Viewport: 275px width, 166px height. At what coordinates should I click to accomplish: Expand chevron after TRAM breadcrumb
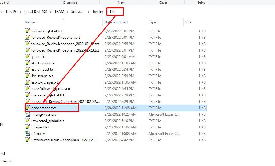pyautogui.click(x=68, y=12)
